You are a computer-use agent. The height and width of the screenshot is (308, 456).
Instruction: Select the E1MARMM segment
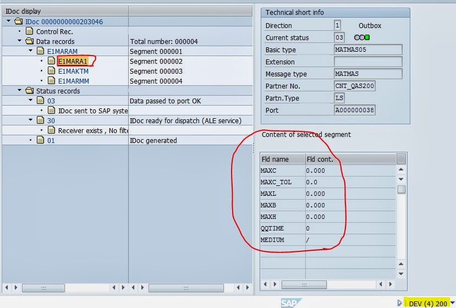[x=74, y=81]
